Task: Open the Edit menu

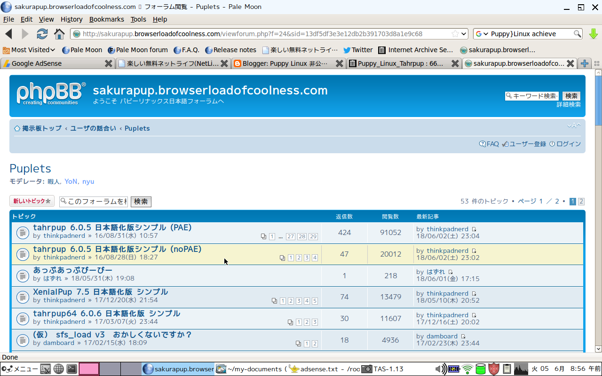Action: pyautogui.click(x=26, y=19)
